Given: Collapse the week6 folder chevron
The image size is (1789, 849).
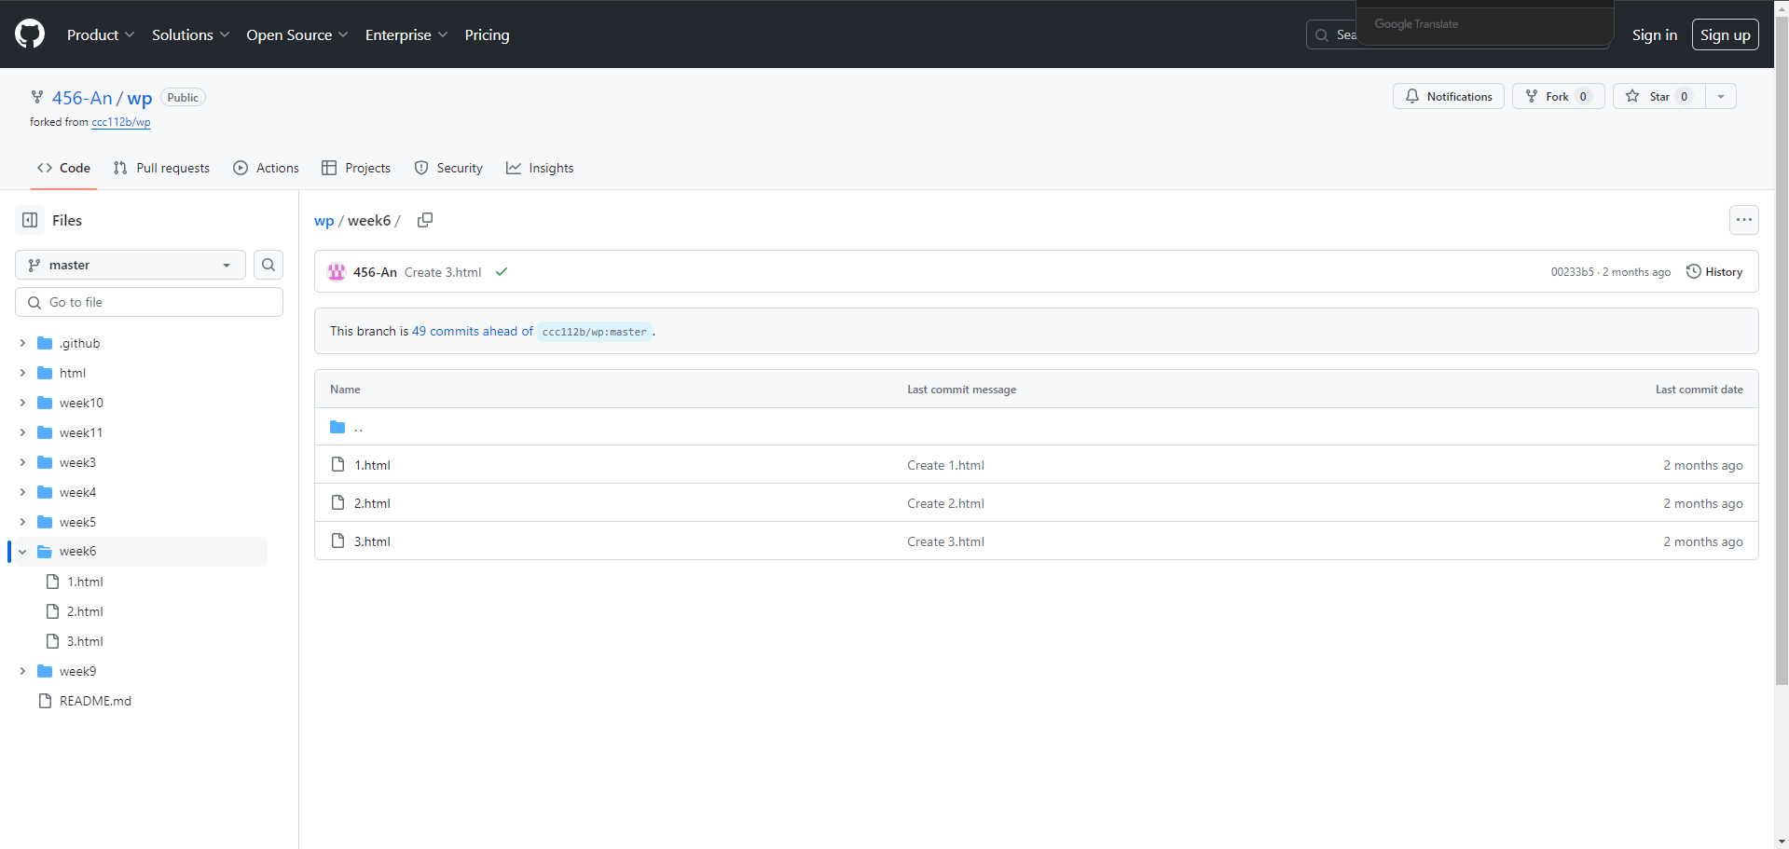Looking at the screenshot, I should pyautogui.click(x=22, y=552).
